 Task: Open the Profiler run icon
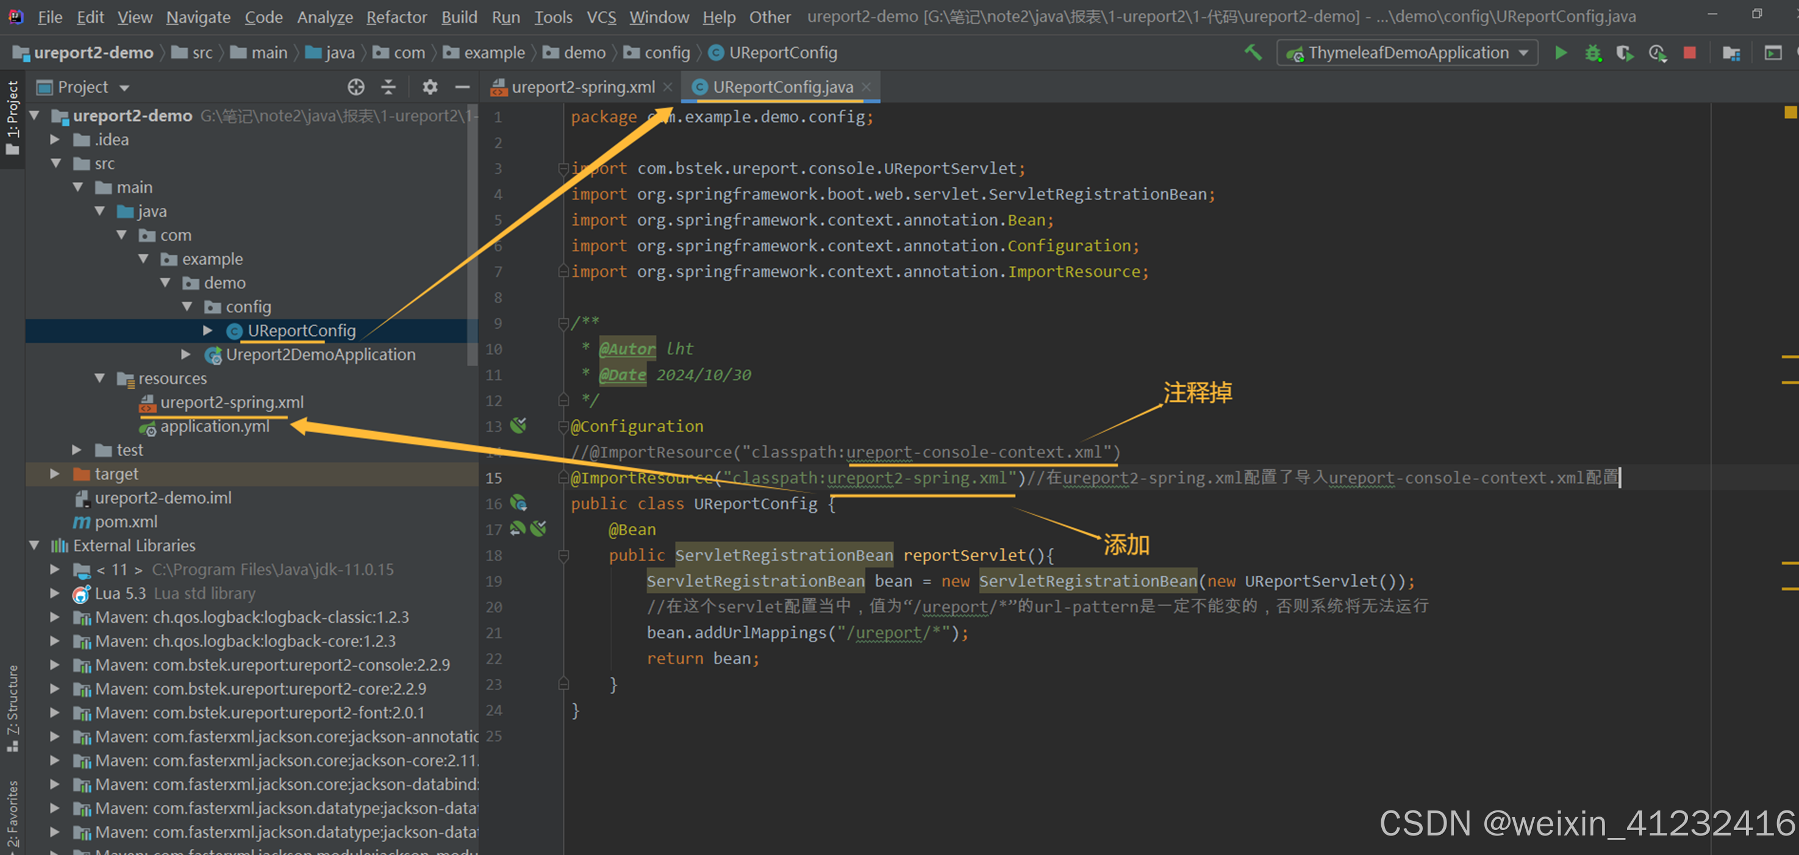[1658, 53]
